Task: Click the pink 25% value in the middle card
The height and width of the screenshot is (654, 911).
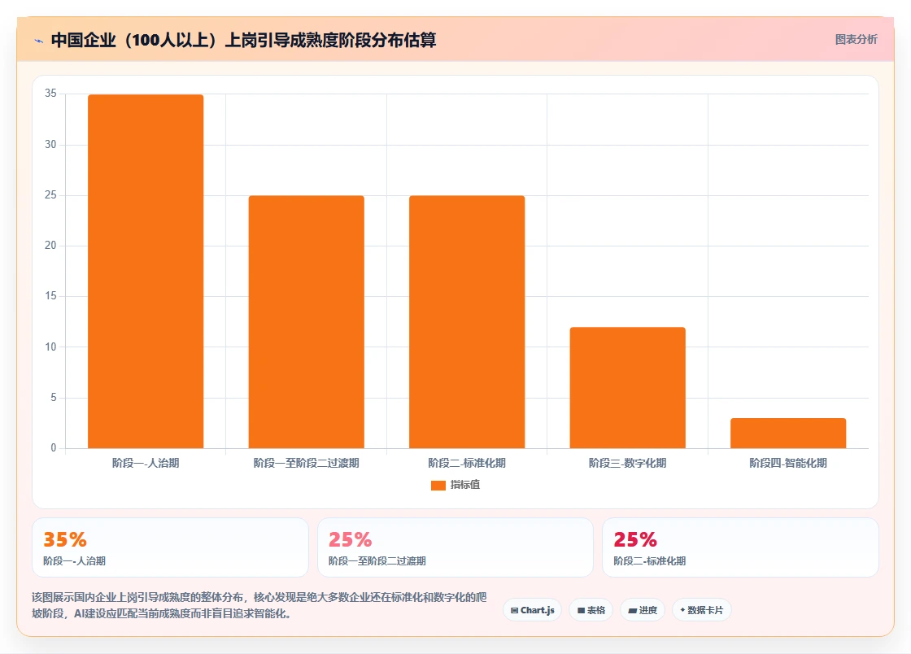Action: point(351,539)
